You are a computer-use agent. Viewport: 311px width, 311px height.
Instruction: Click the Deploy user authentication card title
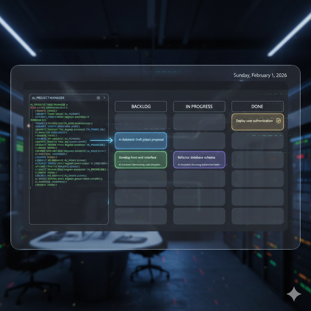[x=255, y=121]
